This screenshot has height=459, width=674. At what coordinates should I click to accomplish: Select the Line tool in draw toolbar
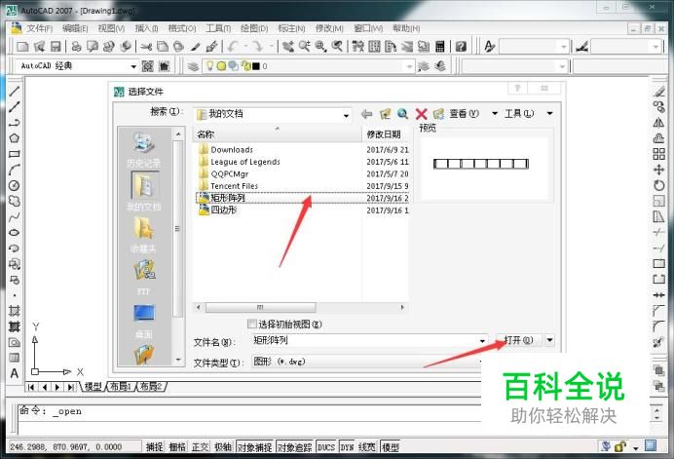tap(15, 91)
